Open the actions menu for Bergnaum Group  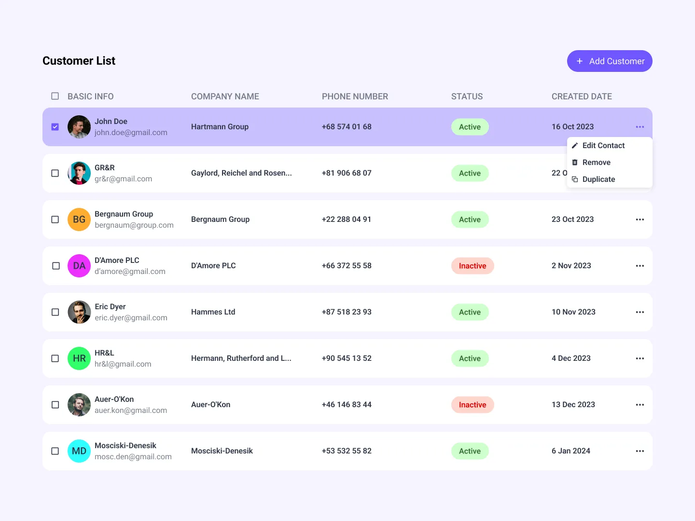(640, 219)
